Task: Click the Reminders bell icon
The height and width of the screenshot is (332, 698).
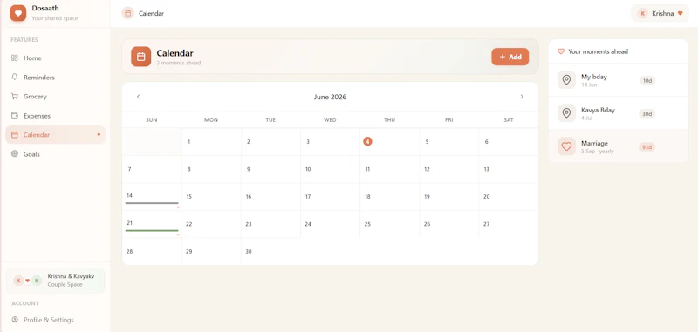Action: click(15, 77)
